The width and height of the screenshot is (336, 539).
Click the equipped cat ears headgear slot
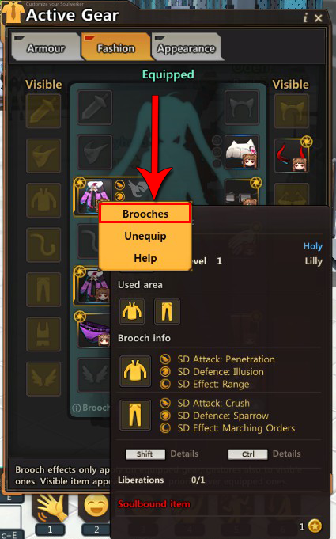click(x=242, y=108)
